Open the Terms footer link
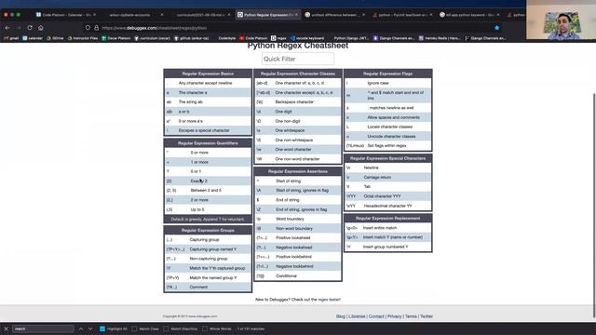This screenshot has width=596, height=335. (x=411, y=316)
